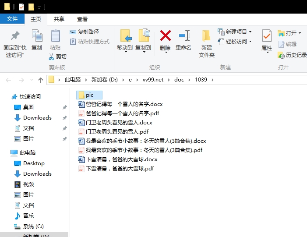Select 门卫老周头看见的雪人.docx
Screen dimensions: 307x237
pos(115,122)
